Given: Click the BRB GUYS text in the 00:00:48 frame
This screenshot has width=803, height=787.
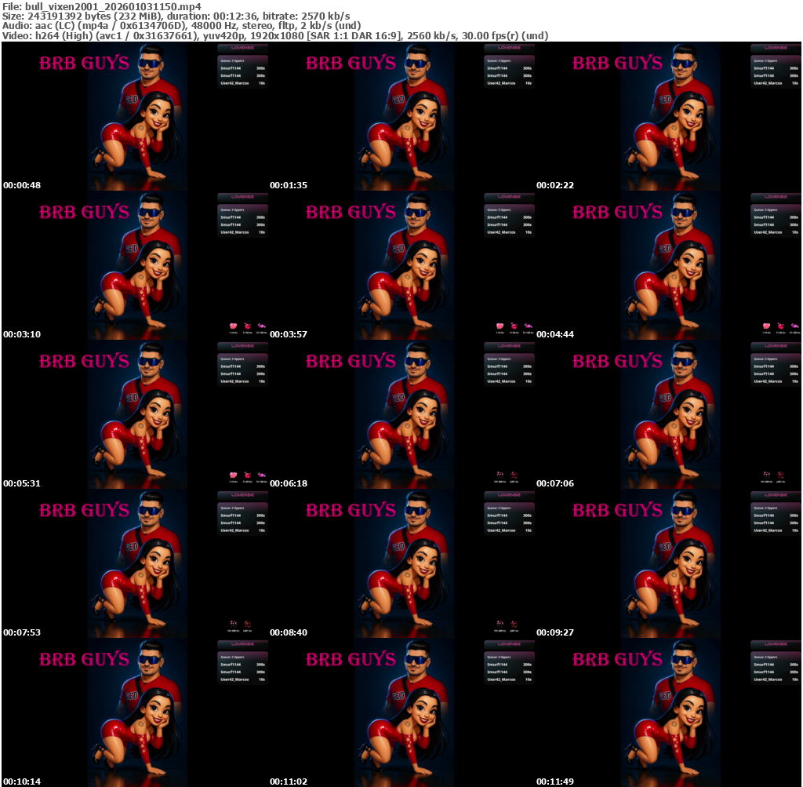Looking at the screenshot, I should 84,64.
